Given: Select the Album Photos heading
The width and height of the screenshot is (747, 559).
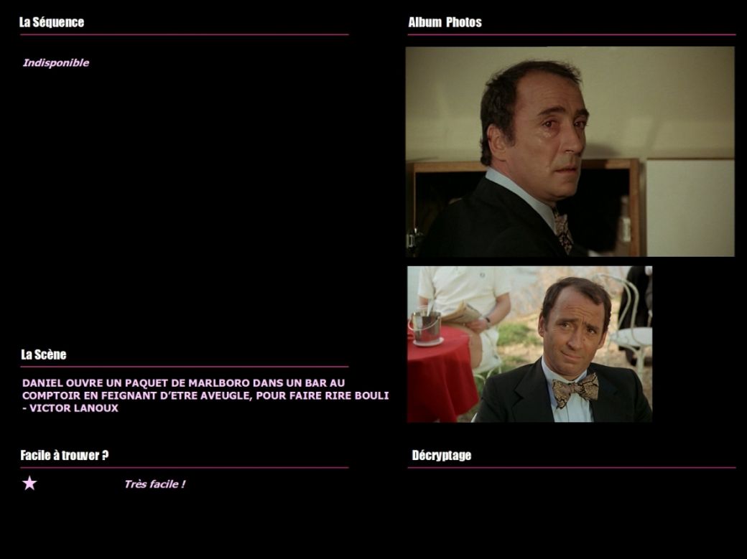Looking at the screenshot, I should point(445,22).
